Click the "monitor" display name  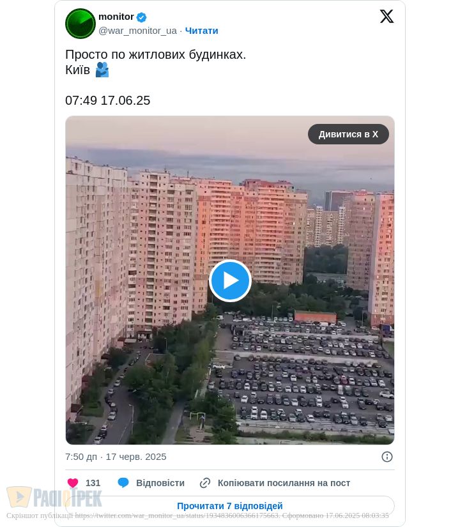coord(116,17)
